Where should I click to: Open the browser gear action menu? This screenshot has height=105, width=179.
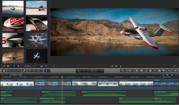9,66
